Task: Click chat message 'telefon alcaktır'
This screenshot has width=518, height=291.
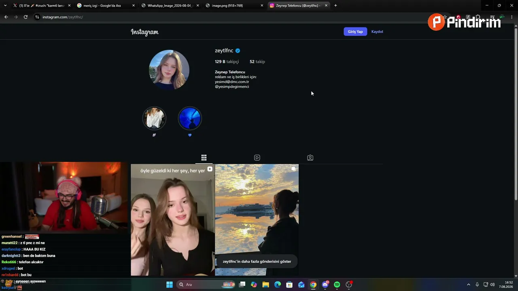Action: (x=31, y=262)
